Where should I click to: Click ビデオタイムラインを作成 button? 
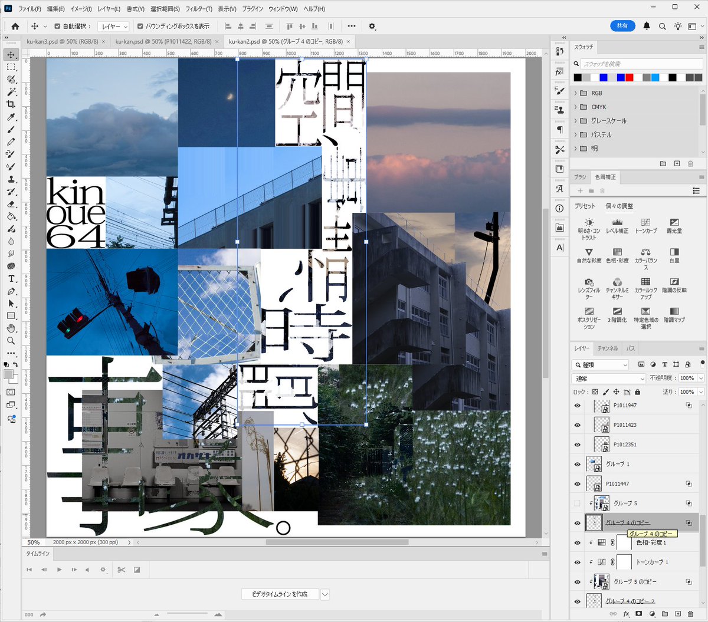[280, 594]
